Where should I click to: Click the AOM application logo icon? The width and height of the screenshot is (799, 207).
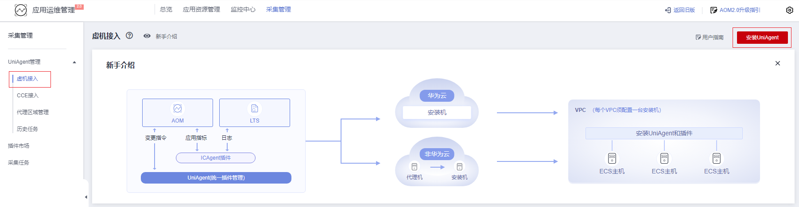coord(21,10)
